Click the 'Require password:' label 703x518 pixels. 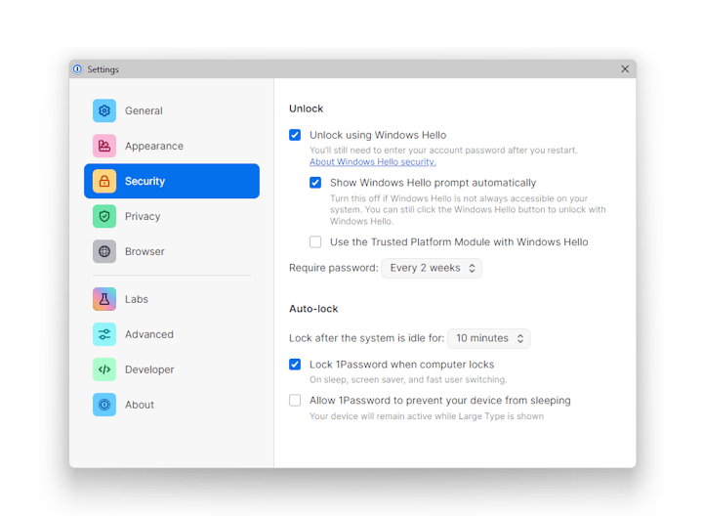point(334,268)
